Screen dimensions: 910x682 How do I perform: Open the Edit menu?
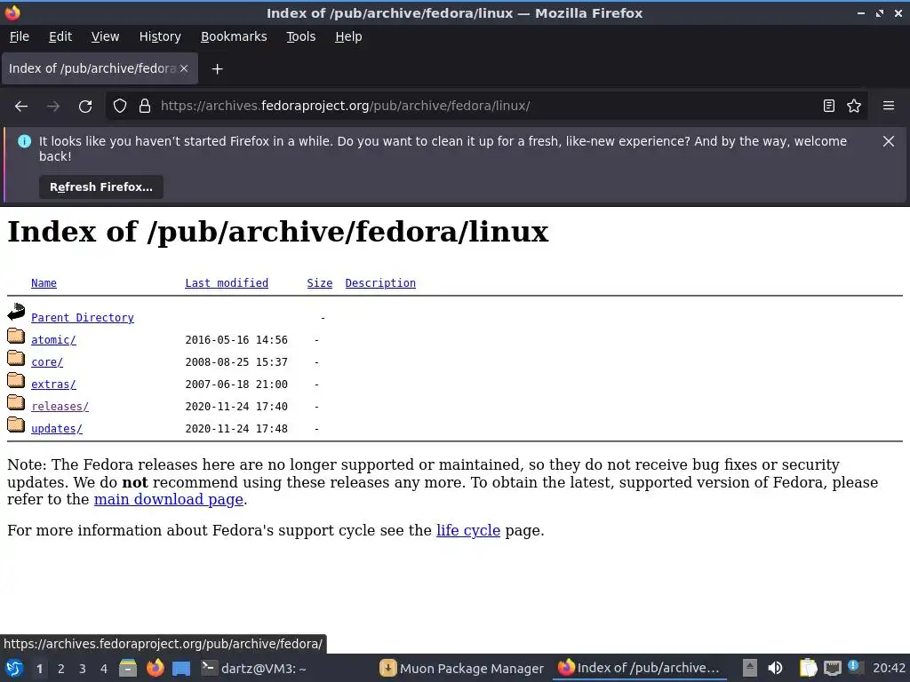pos(60,36)
